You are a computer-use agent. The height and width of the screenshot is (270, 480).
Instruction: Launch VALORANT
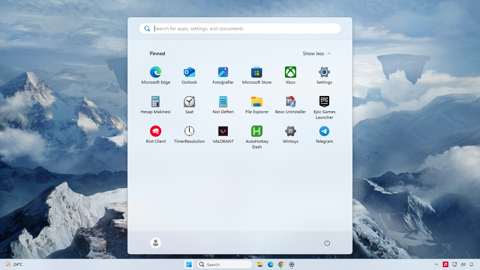click(x=223, y=135)
